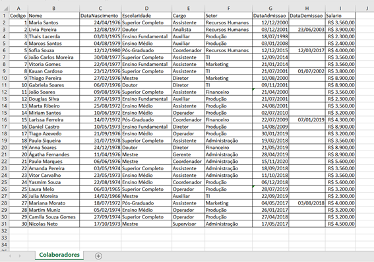Select the cell with Gabriela Soares
The image size is (374, 262).
(x=53, y=85)
